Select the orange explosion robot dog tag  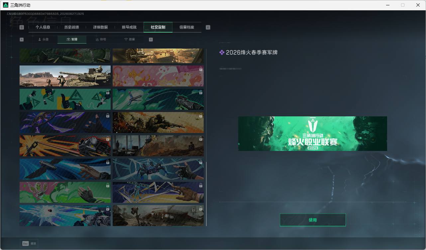click(65, 146)
